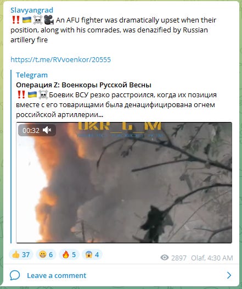Click the Russian preview description text
This screenshot has width=242, height=289.
(x=116, y=105)
